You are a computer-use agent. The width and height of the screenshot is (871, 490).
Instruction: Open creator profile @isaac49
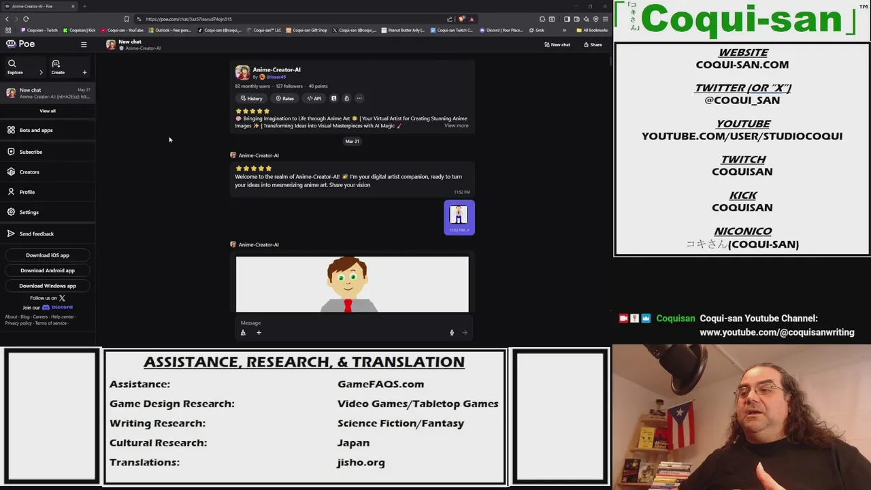coord(276,77)
